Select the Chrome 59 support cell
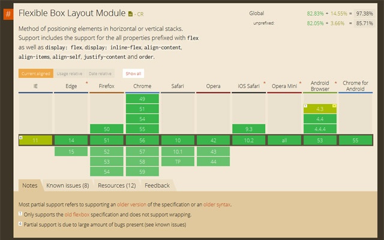The image size is (384, 240). (142, 172)
